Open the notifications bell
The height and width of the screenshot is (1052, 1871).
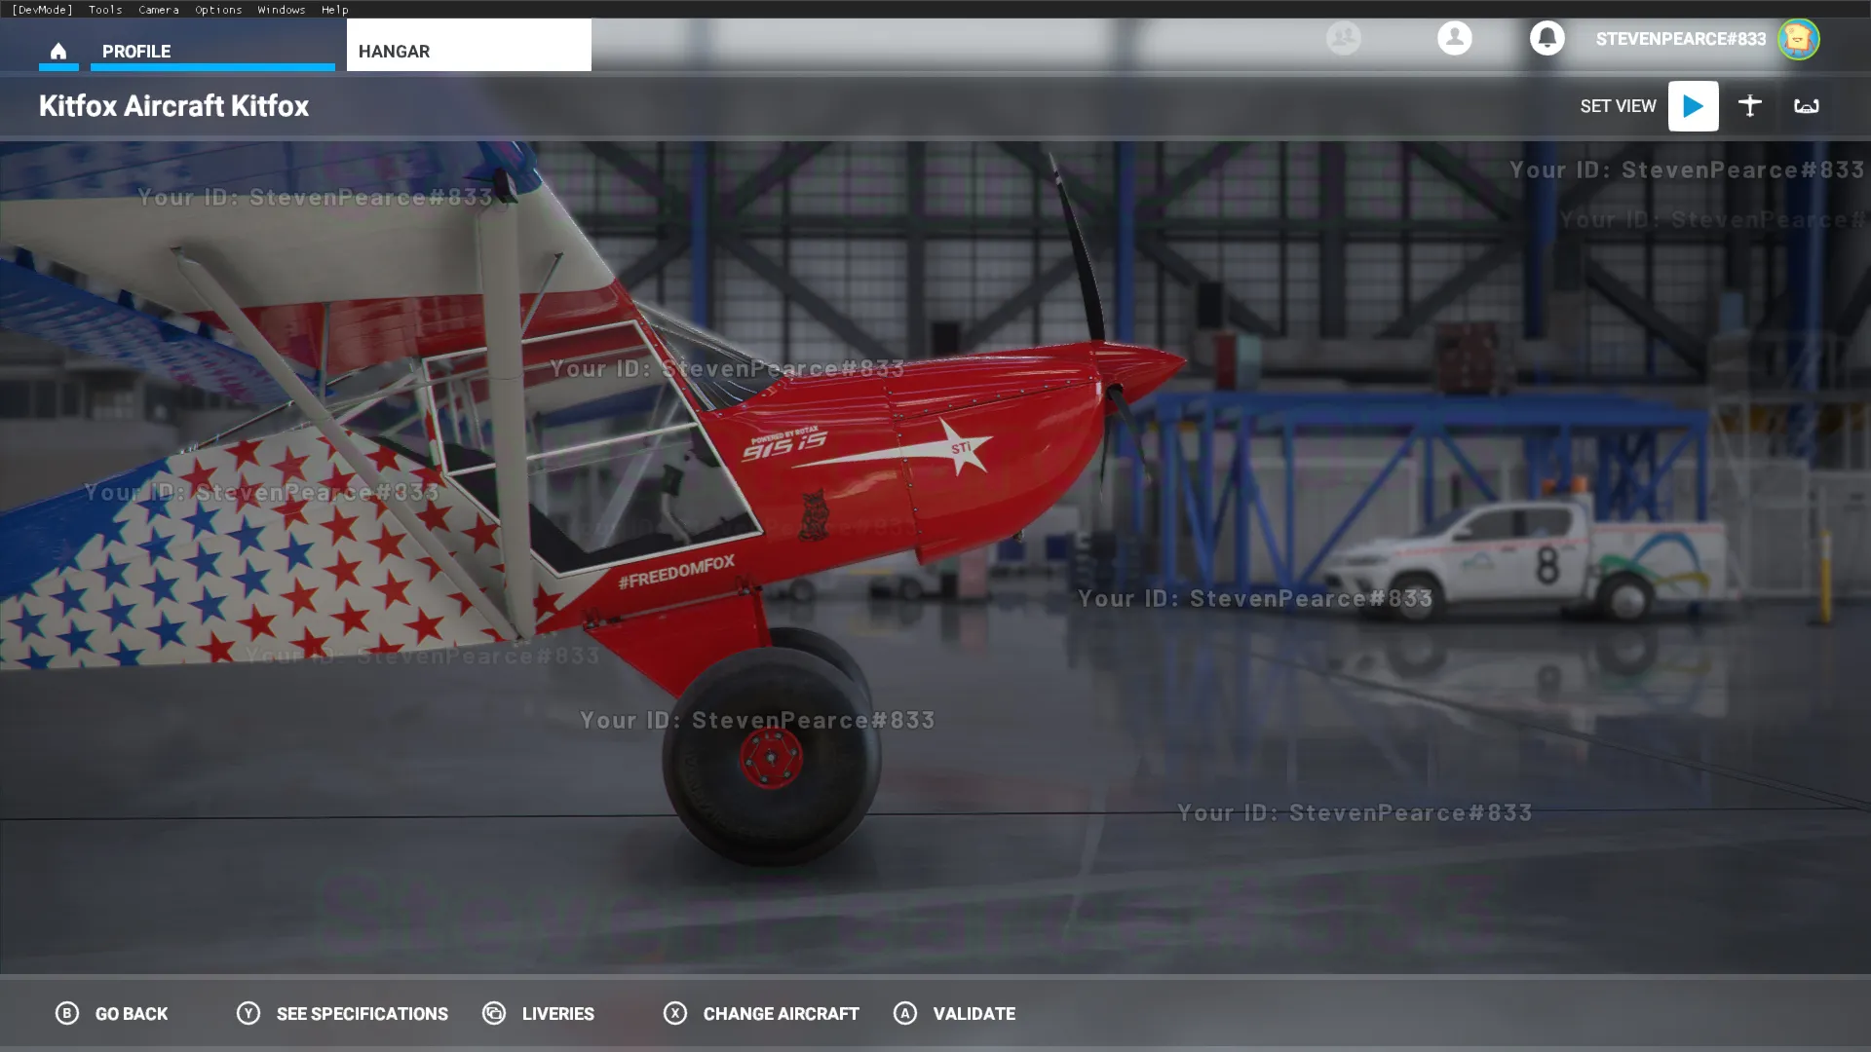click(1546, 38)
